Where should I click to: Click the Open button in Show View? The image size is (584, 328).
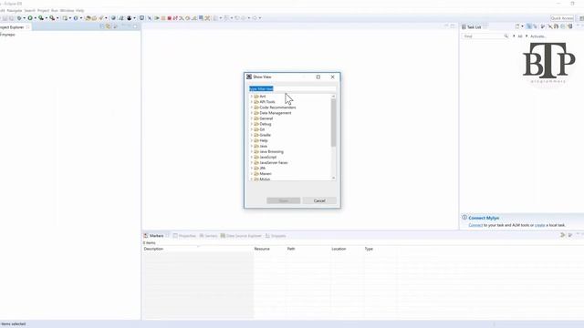[x=284, y=200]
